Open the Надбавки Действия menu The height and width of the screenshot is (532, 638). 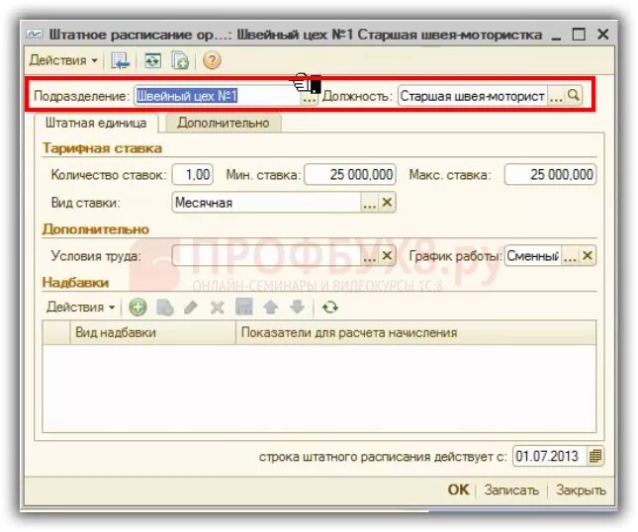pyautogui.click(x=80, y=308)
